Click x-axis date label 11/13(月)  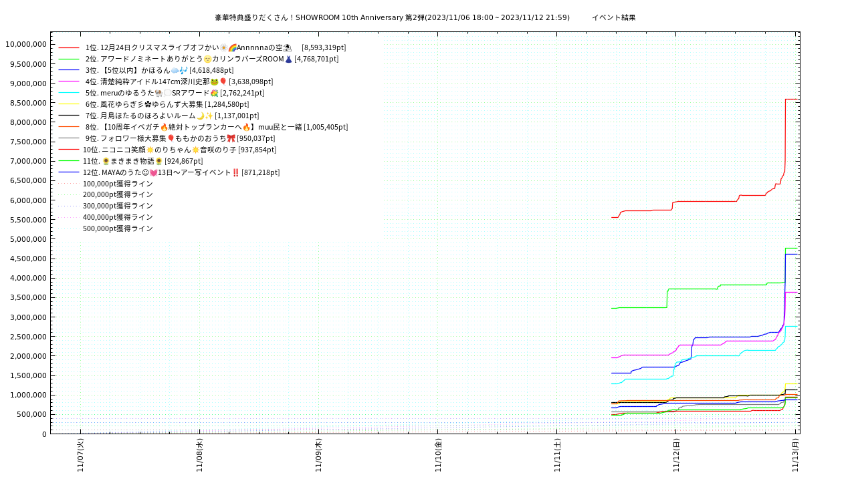pos(795,456)
